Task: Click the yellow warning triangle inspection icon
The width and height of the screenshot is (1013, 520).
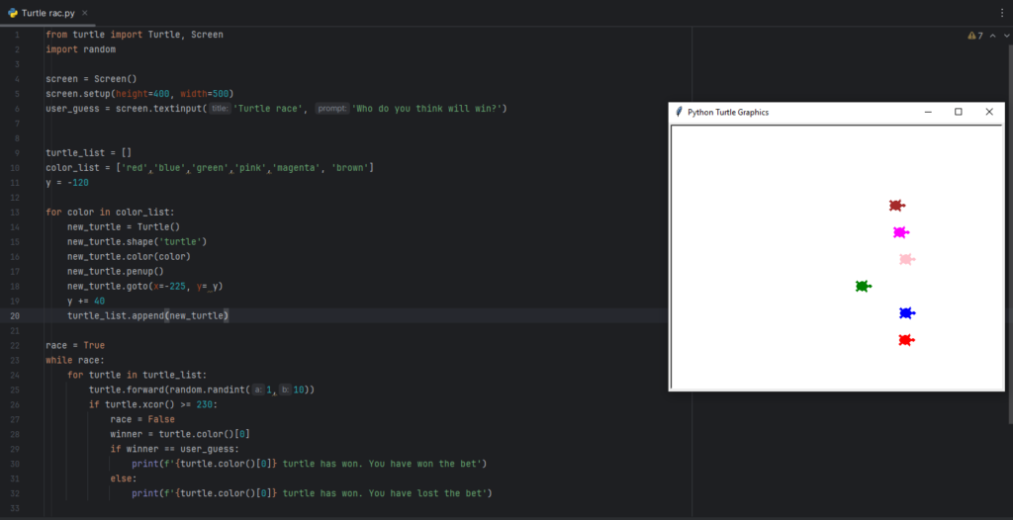Action: click(970, 35)
